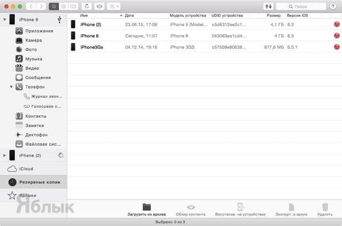The width and height of the screenshot is (342, 226).
Task: Click Загрузить из архива button
Action: coord(146,209)
